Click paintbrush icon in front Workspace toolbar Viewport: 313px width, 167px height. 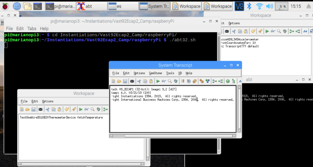[74, 109]
